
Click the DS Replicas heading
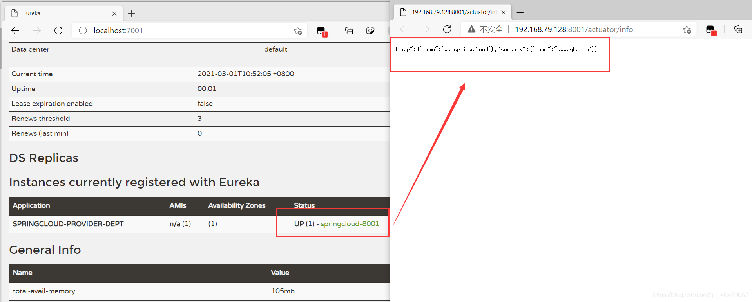(x=44, y=158)
